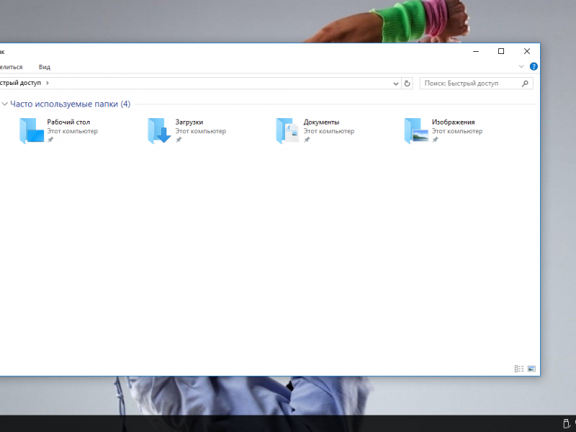Viewport: 576px width, 432px height.
Task: Select the Рабочий стол label text
Action: [x=68, y=122]
